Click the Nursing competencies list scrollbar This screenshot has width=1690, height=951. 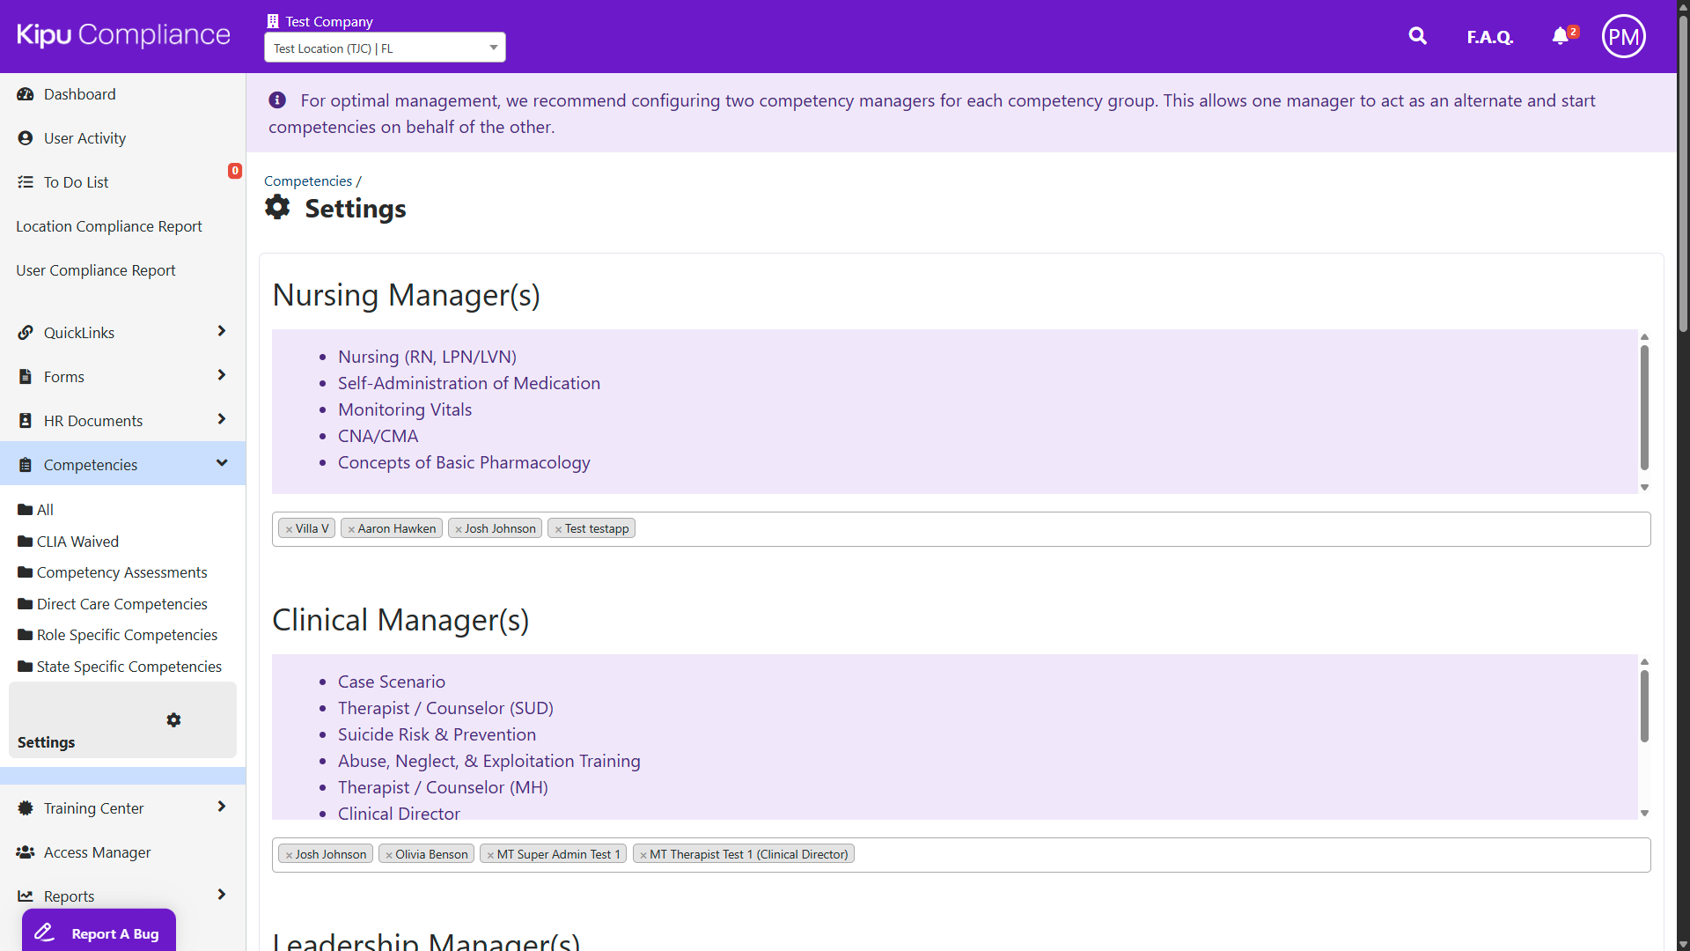[1643, 407]
